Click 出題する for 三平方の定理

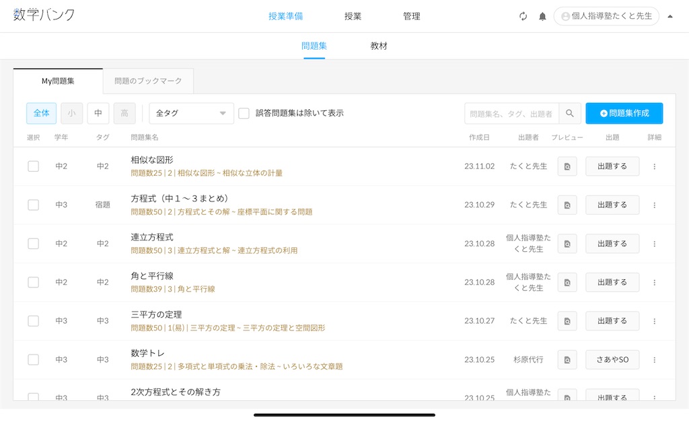point(612,321)
